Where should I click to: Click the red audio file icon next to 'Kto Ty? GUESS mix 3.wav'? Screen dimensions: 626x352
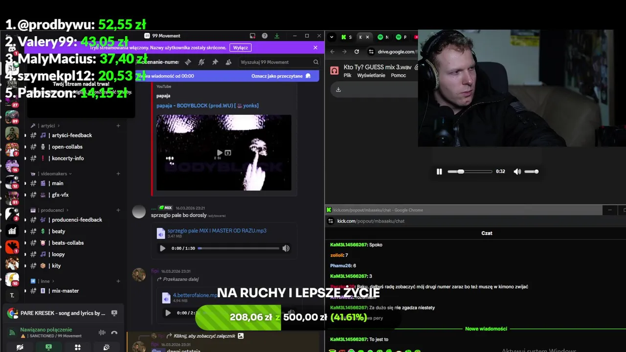tap(335, 70)
